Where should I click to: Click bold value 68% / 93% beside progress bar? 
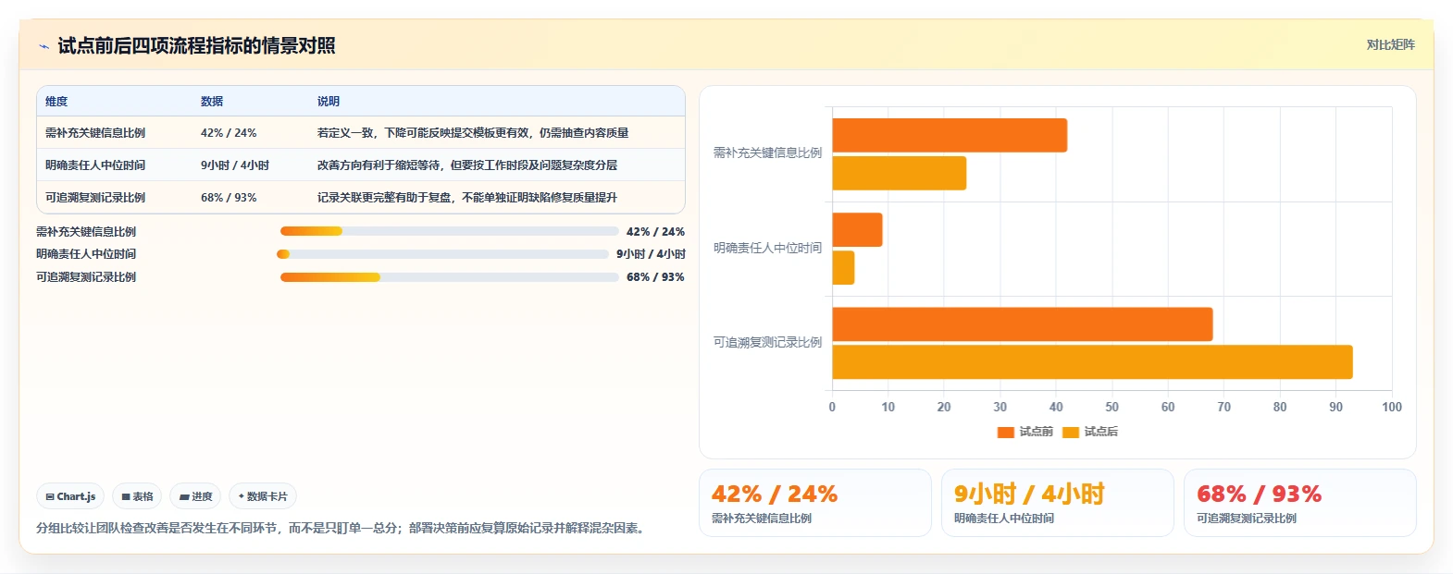[x=655, y=277]
